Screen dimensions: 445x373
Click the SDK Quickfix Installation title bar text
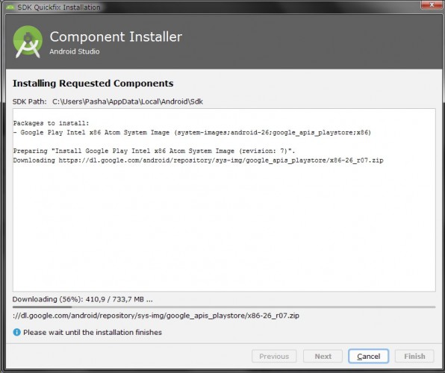pos(59,7)
